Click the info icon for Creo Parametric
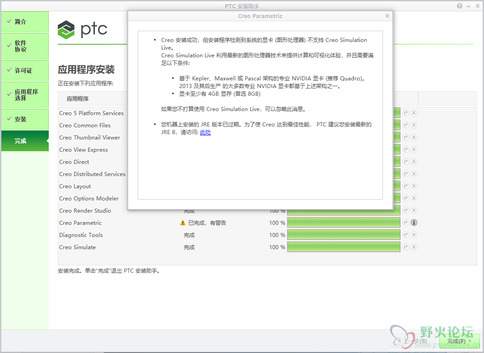This screenshot has height=353, width=484. coord(414,223)
